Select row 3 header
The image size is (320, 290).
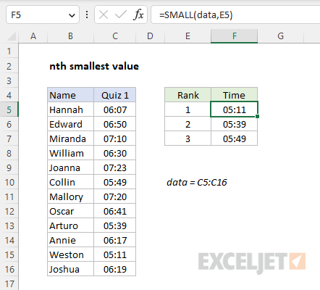9,80
